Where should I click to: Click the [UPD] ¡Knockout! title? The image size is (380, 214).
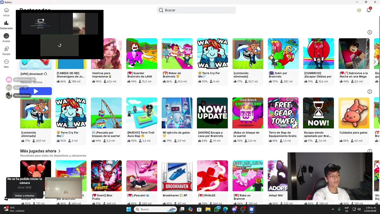click(x=34, y=74)
